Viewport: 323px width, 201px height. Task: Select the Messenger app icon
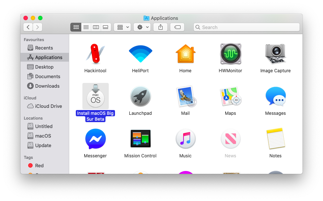pyautogui.click(x=95, y=139)
